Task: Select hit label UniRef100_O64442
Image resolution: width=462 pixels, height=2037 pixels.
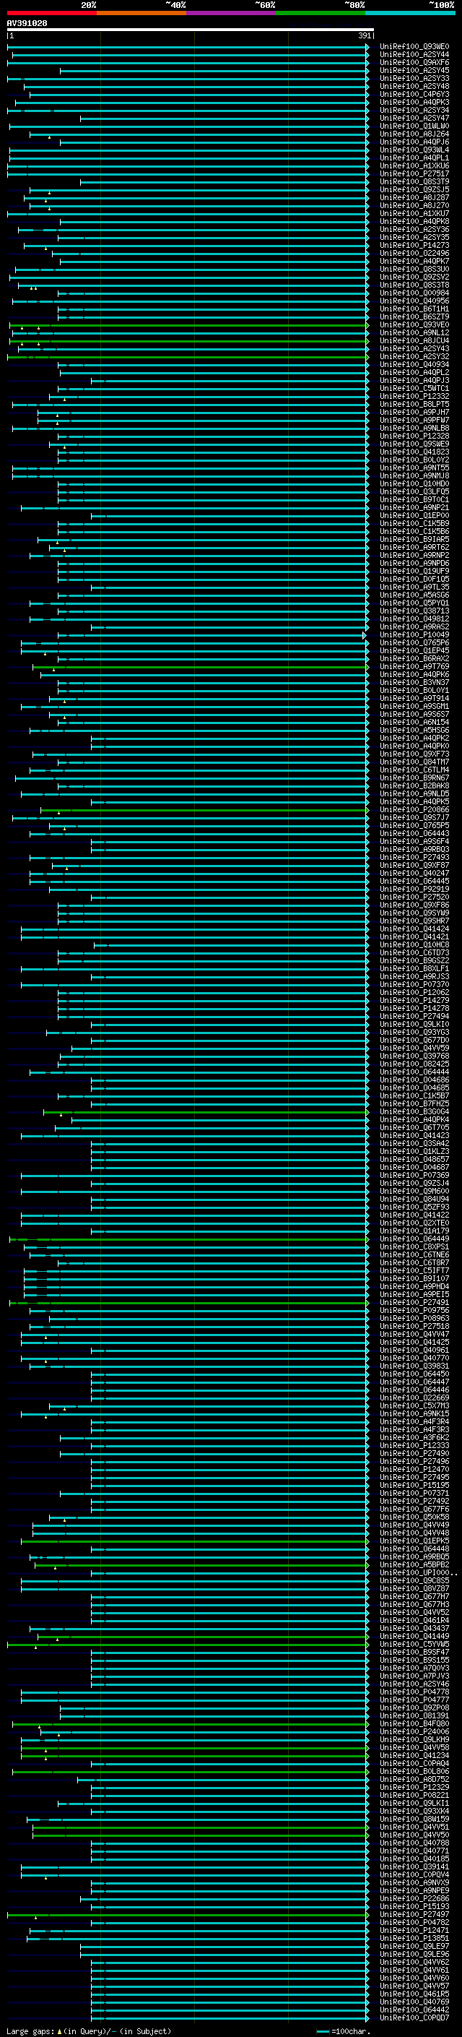Action: [x=414, y=2010]
